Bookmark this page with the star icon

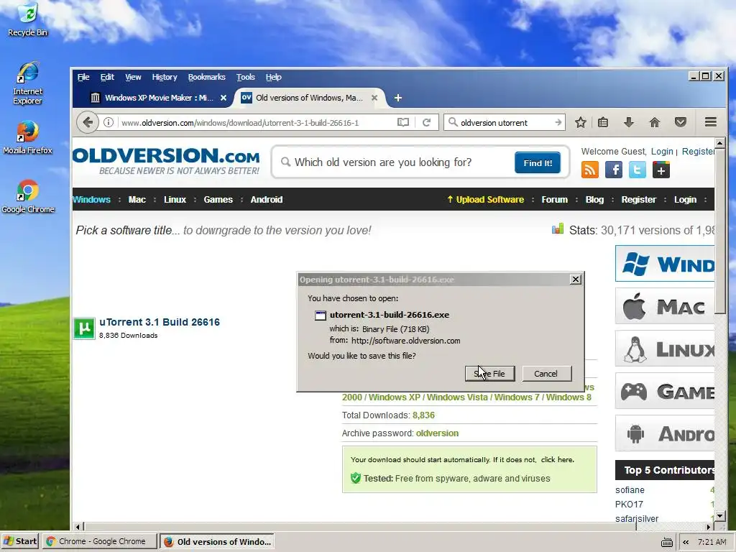tap(581, 122)
